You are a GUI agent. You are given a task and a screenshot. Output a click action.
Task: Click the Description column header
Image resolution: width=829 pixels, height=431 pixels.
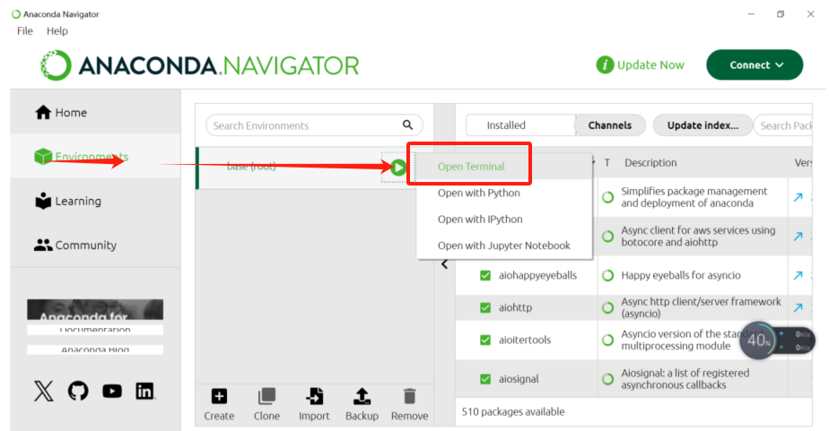coord(650,163)
